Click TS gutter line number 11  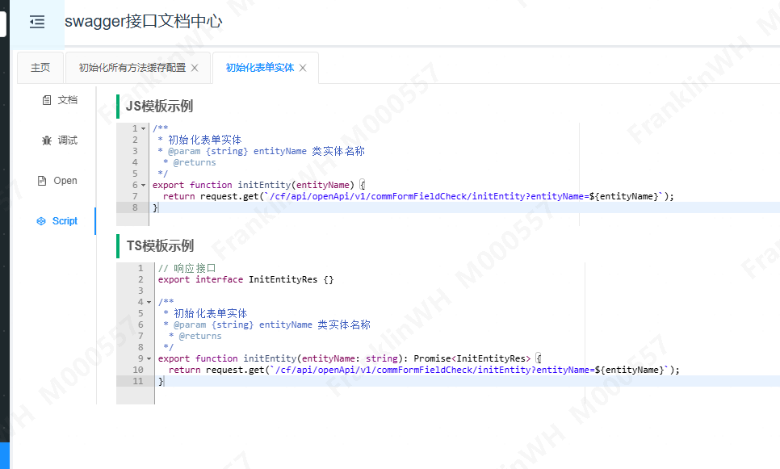click(x=138, y=382)
